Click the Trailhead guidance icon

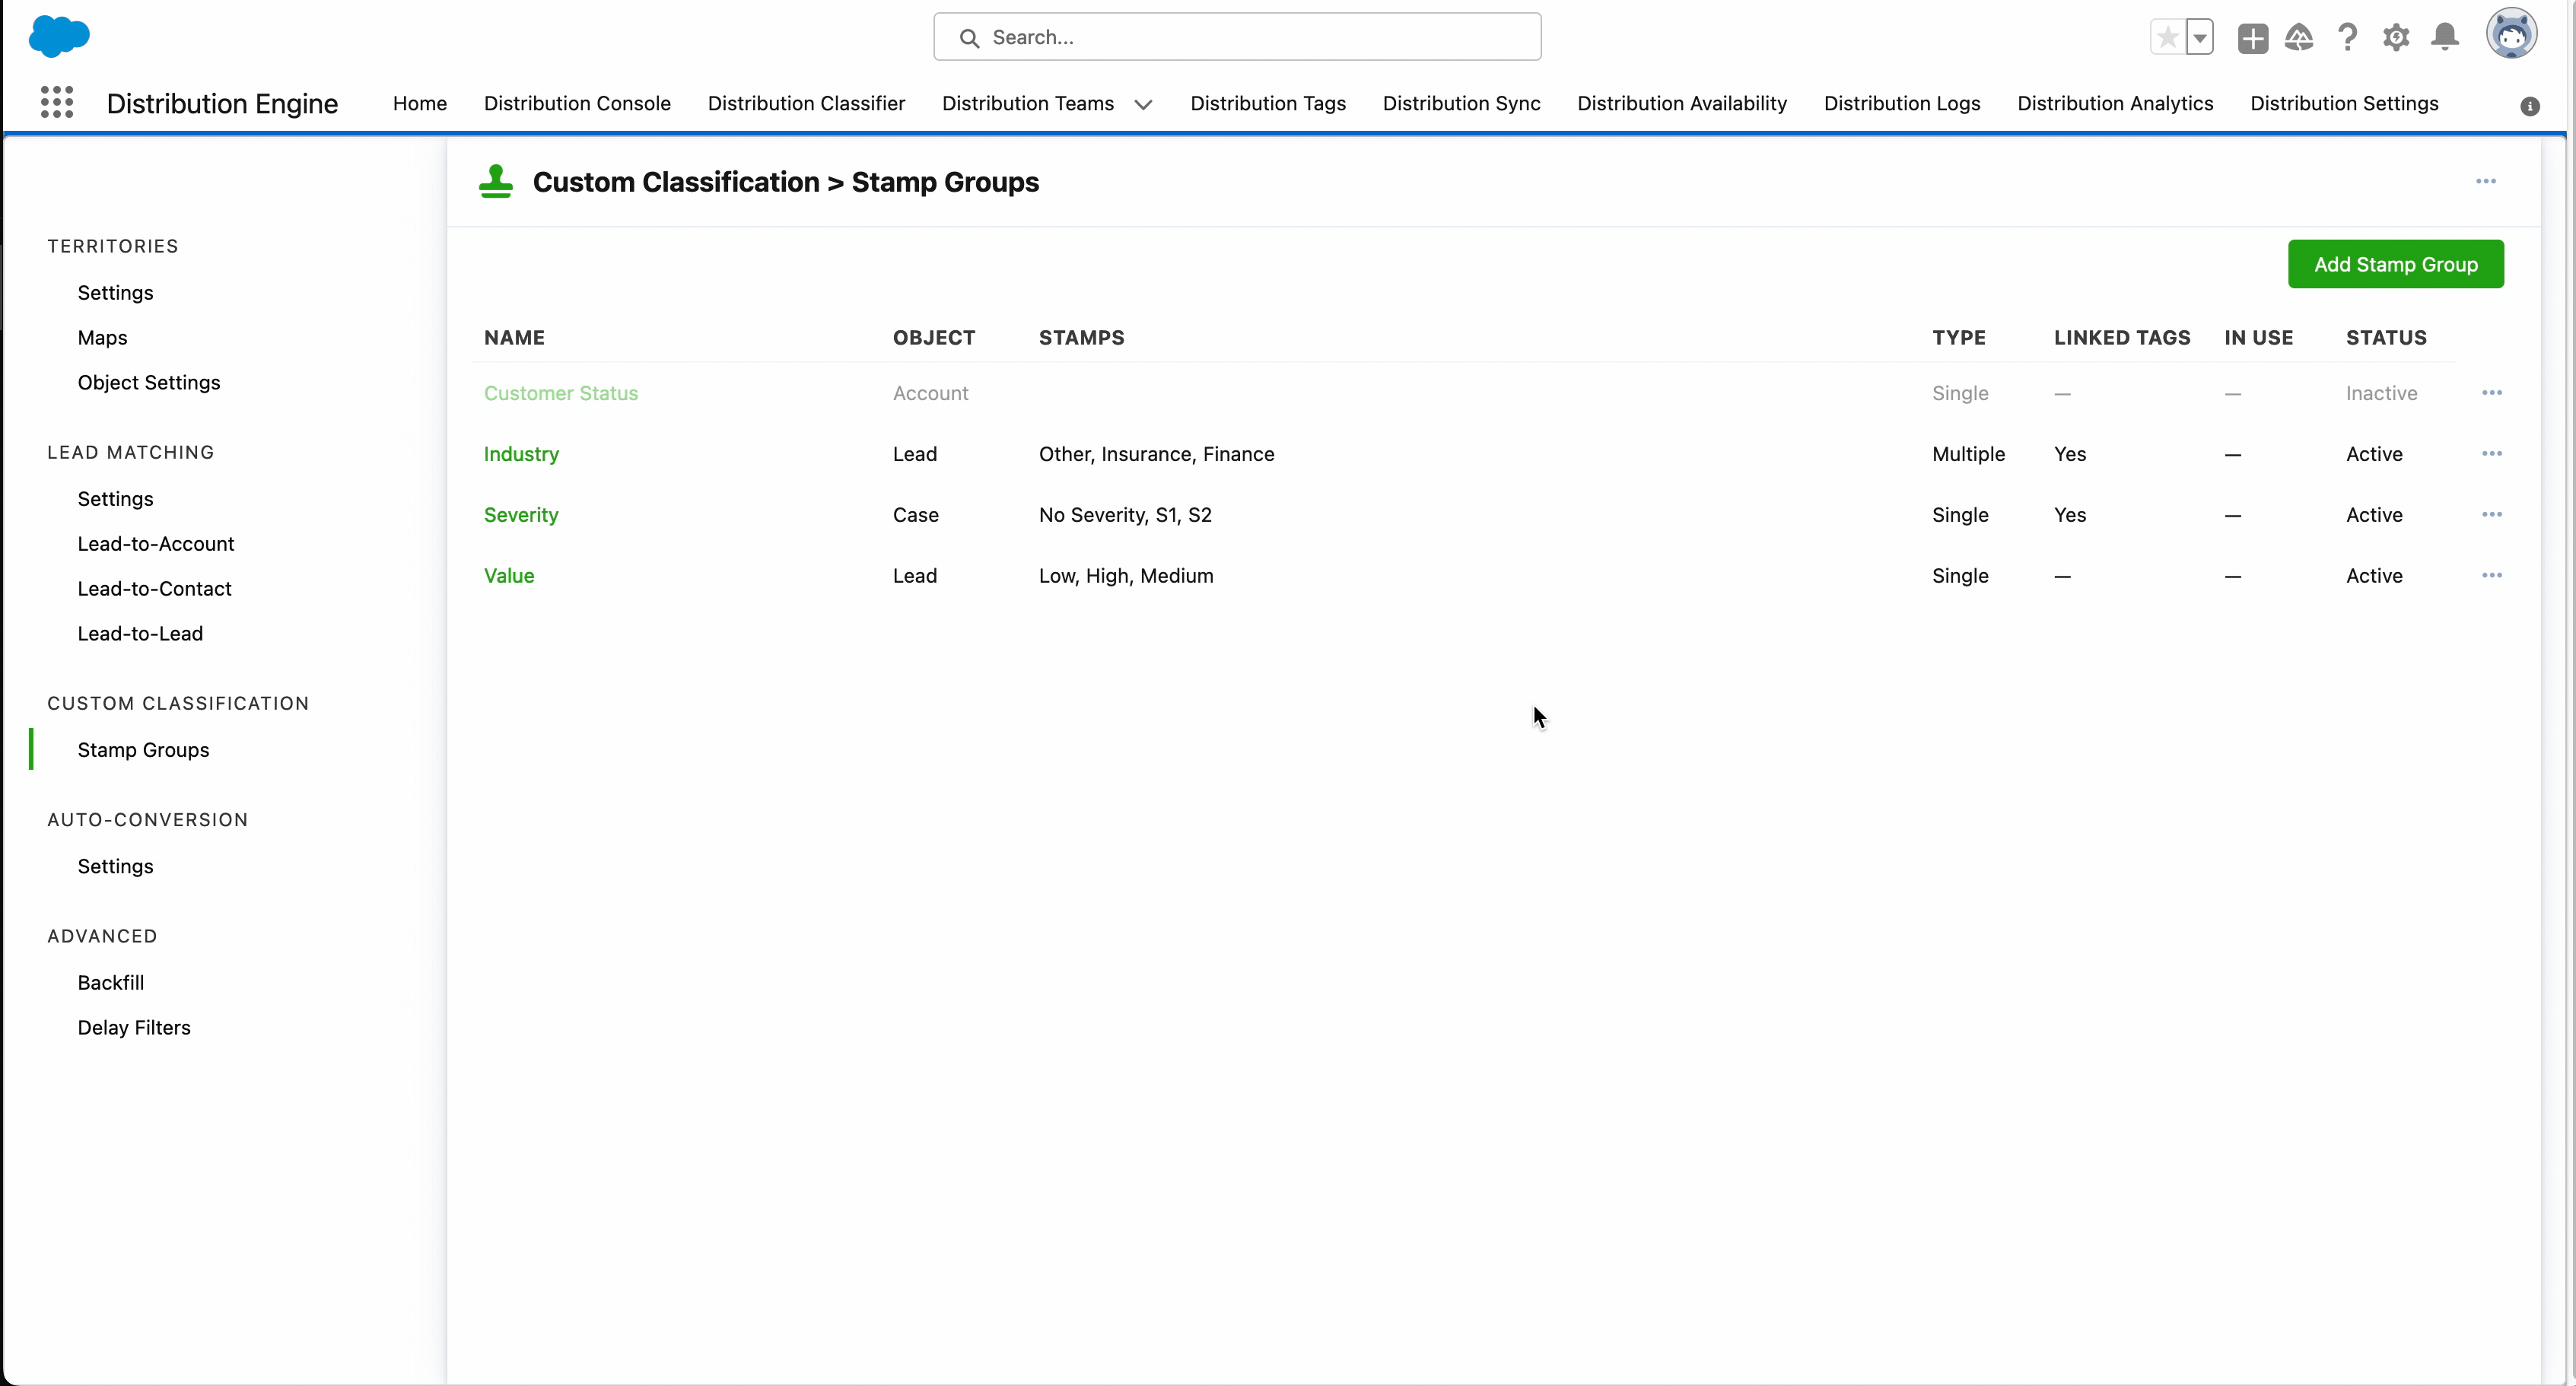click(x=2299, y=38)
